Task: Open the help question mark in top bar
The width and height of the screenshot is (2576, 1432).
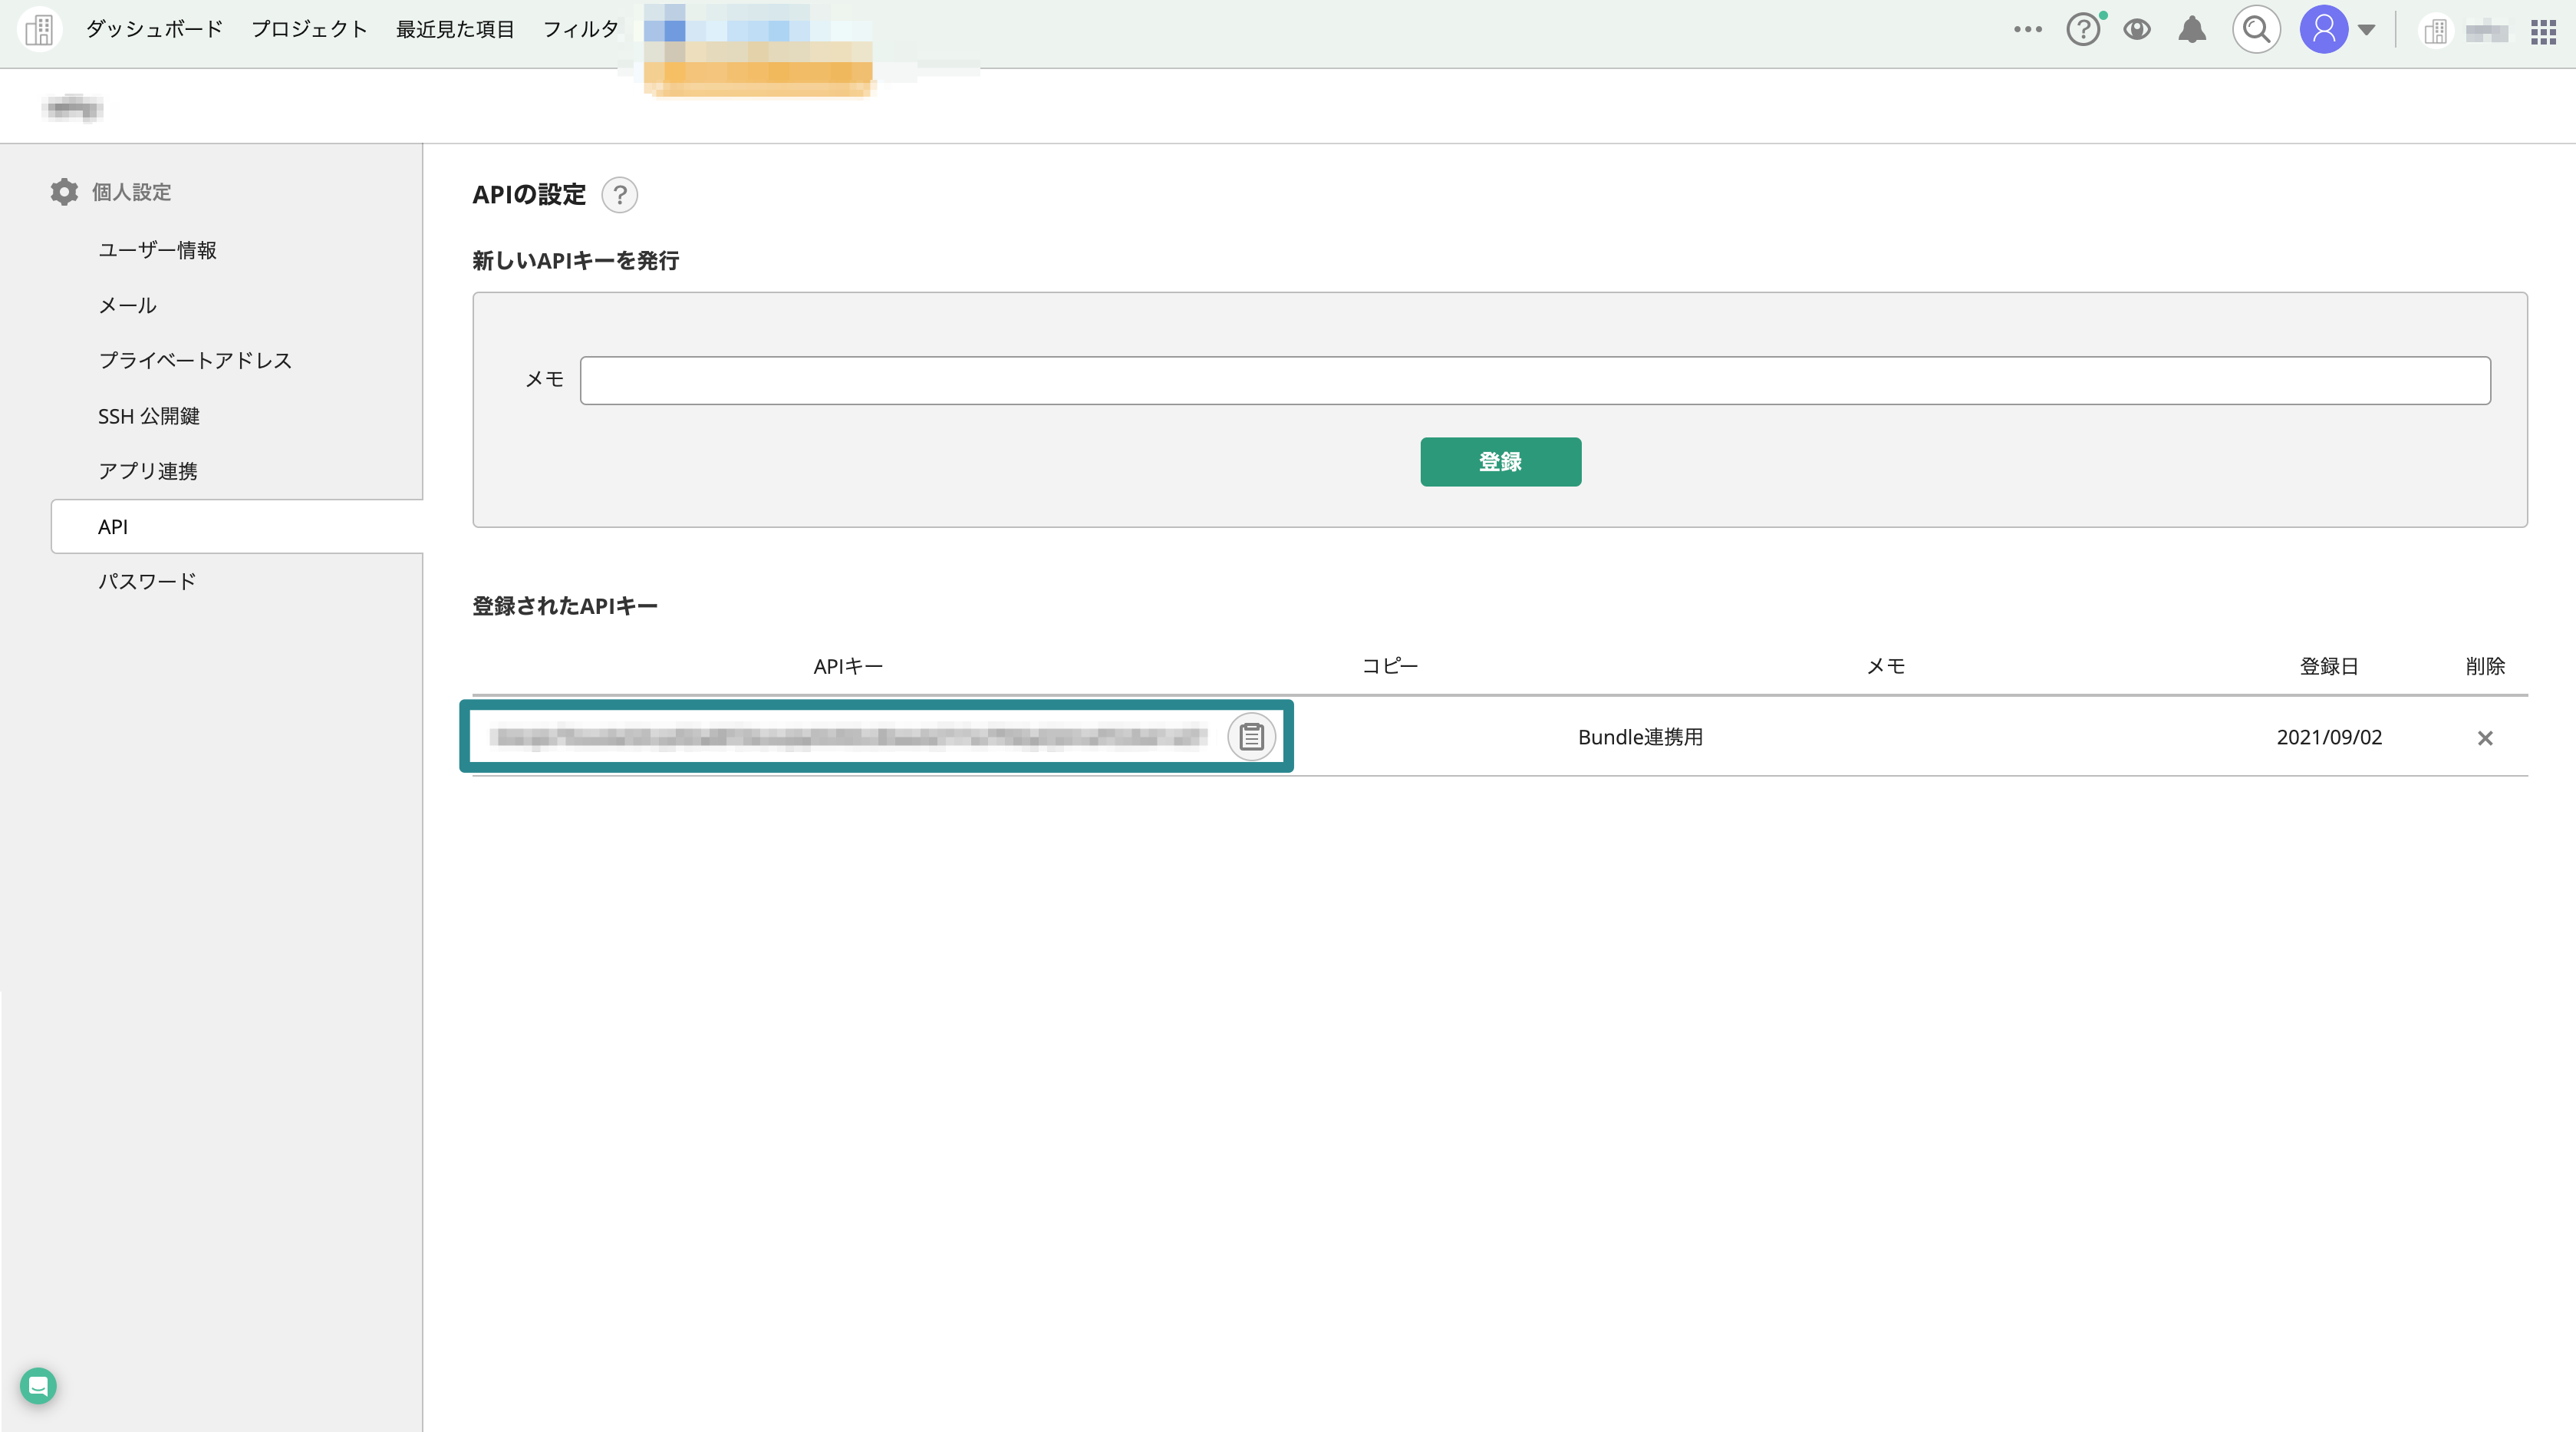Action: click(x=2083, y=30)
